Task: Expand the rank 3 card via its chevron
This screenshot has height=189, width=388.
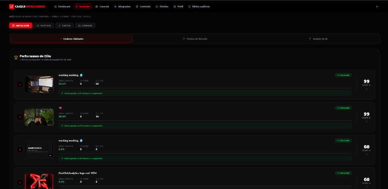Action: 366,154
